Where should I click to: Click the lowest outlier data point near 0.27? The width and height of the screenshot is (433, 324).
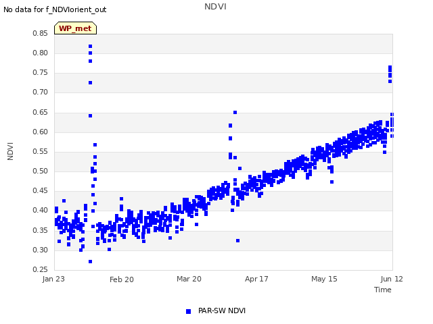point(90,261)
